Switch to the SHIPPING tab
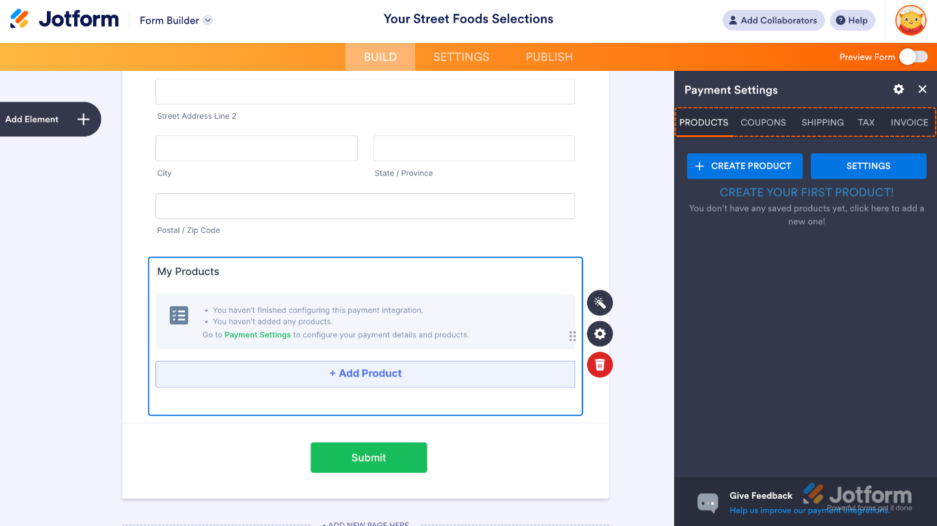 click(822, 122)
